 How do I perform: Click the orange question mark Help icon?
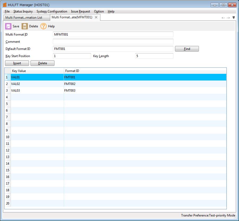(x=44, y=26)
